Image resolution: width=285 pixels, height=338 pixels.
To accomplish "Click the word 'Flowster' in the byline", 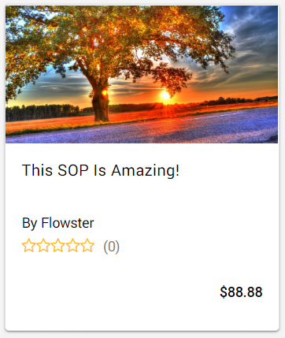I will tap(68, 223).
